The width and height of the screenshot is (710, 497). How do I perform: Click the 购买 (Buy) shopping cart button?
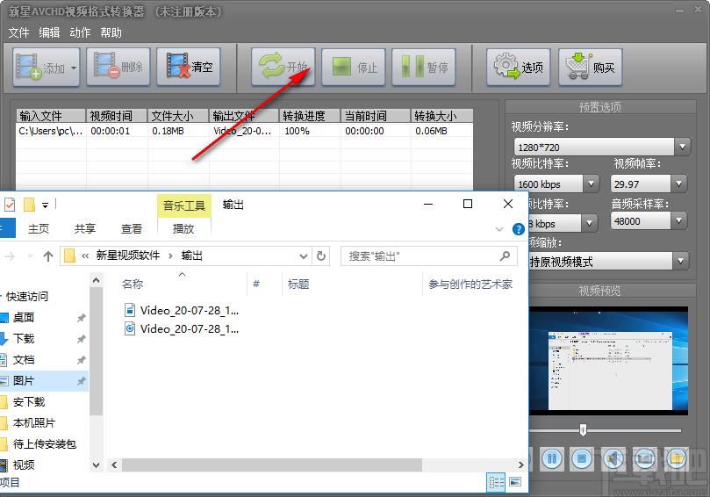590,67
